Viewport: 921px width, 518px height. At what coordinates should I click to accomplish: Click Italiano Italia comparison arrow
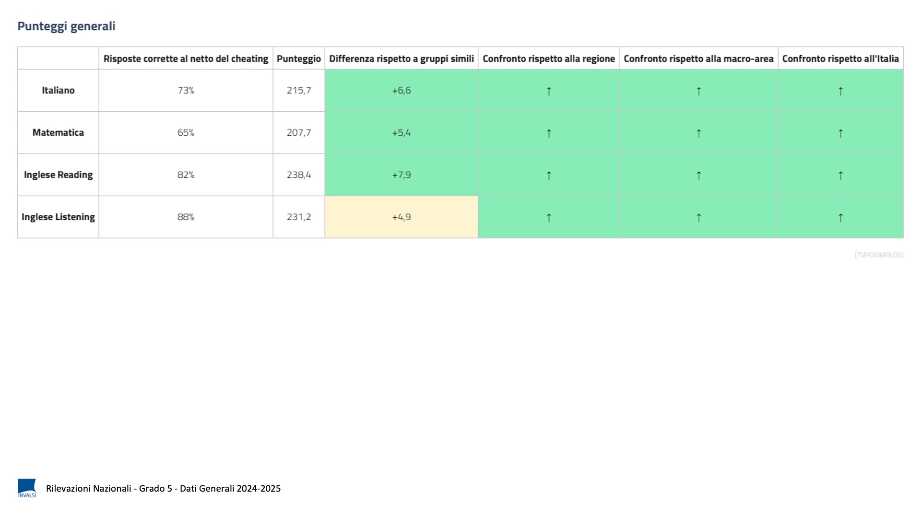[x=840, y=91]
